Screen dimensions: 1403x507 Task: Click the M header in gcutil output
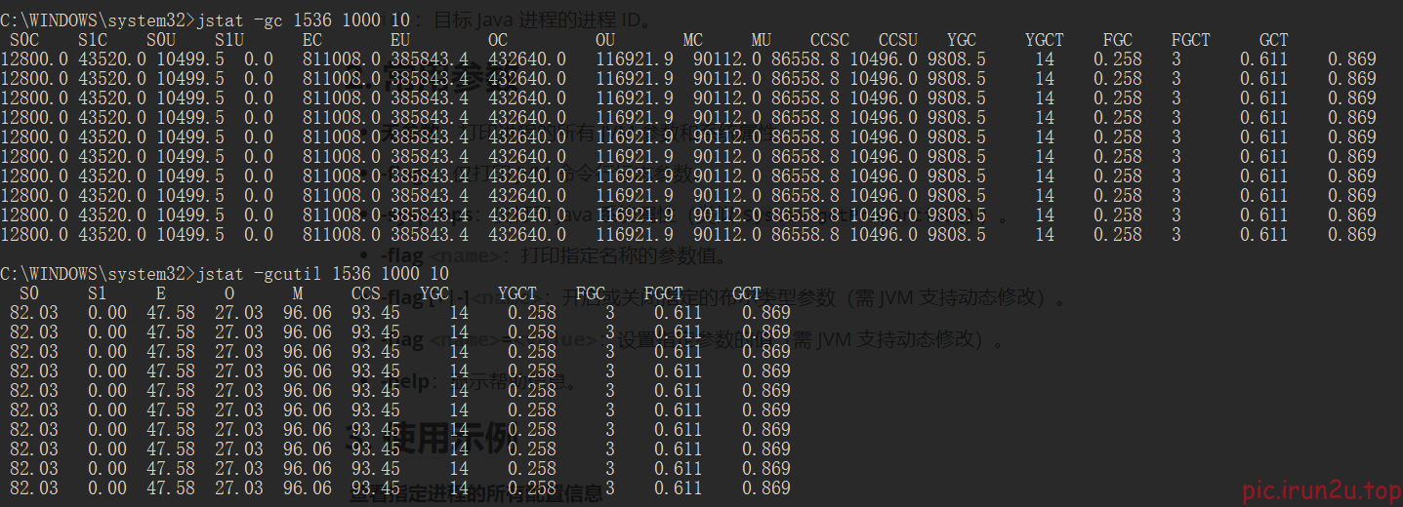tap(298, 293)
